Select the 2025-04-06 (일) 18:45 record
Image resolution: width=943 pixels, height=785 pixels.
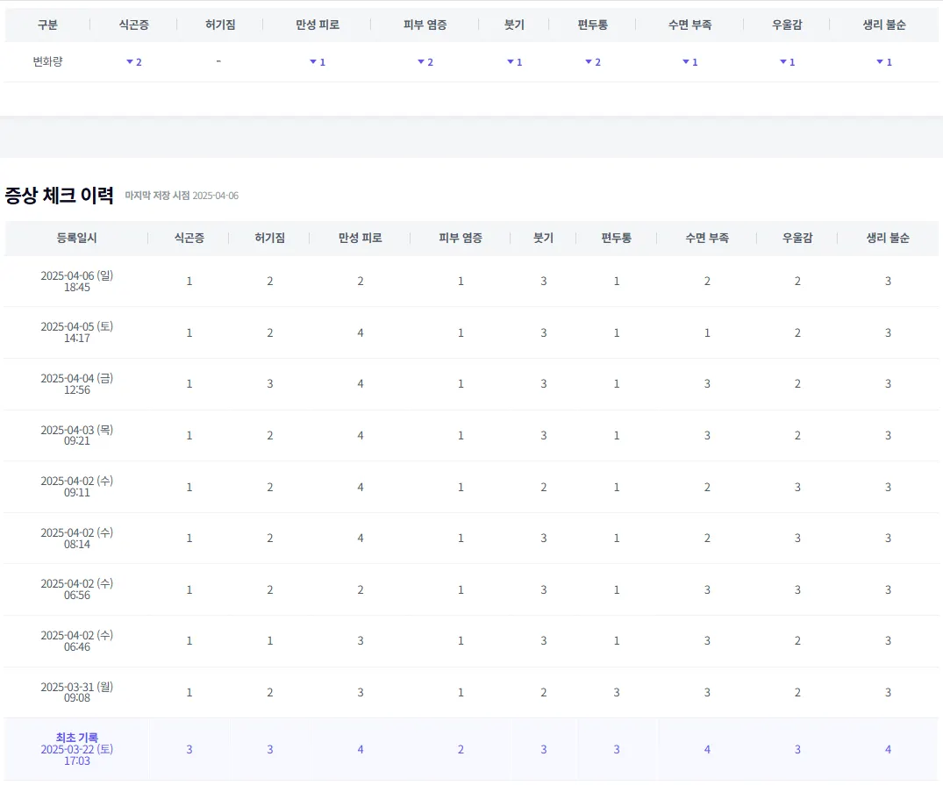coord(76,282)
